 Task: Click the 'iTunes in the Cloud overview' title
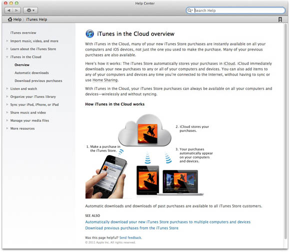(136, 34)
